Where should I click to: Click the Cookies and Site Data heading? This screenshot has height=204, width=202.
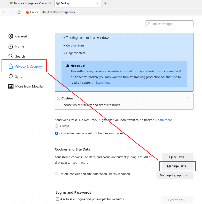click(72, 149)
